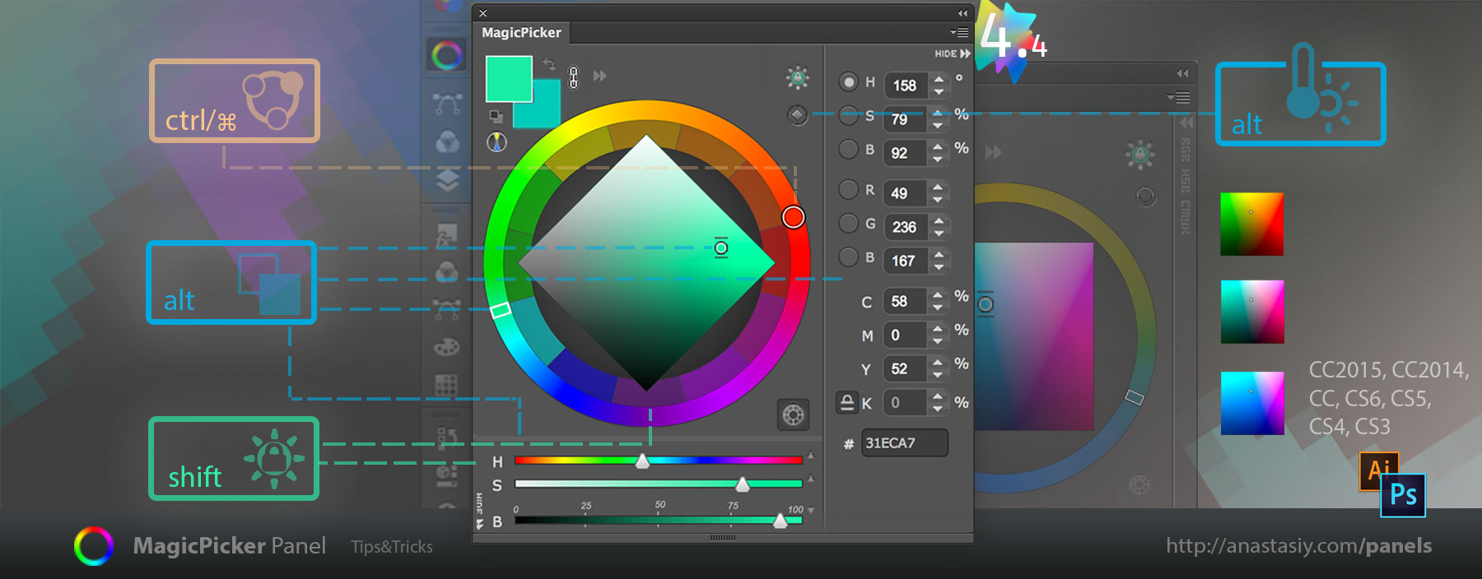Screen dimensions: 1482x579
Task: Select the G (green) radio button
Action: click(x=848, y=224)
